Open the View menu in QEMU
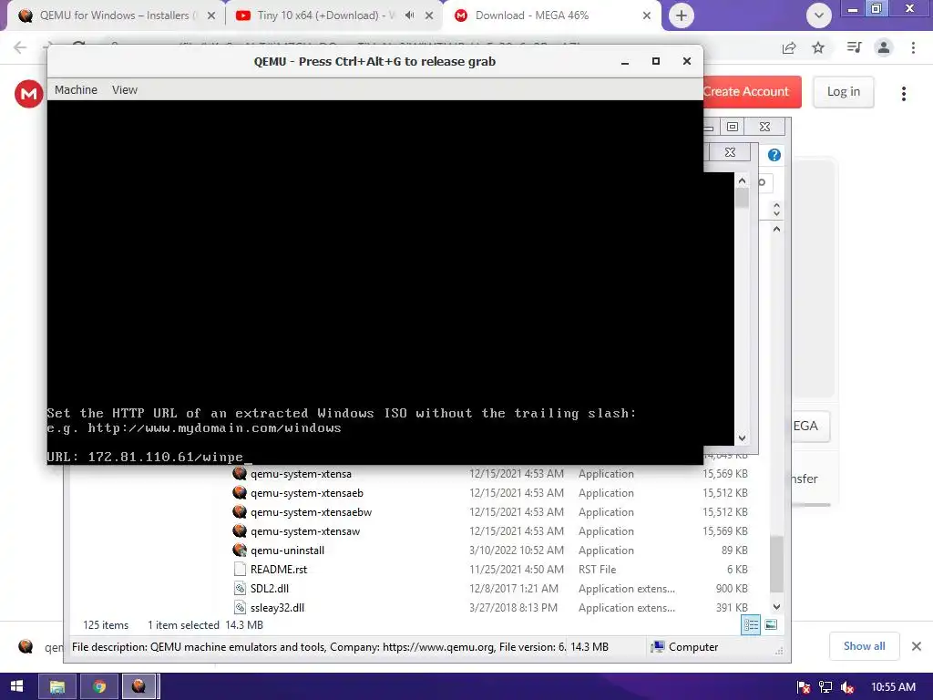The image size is (933, 700). coord(124,90)
